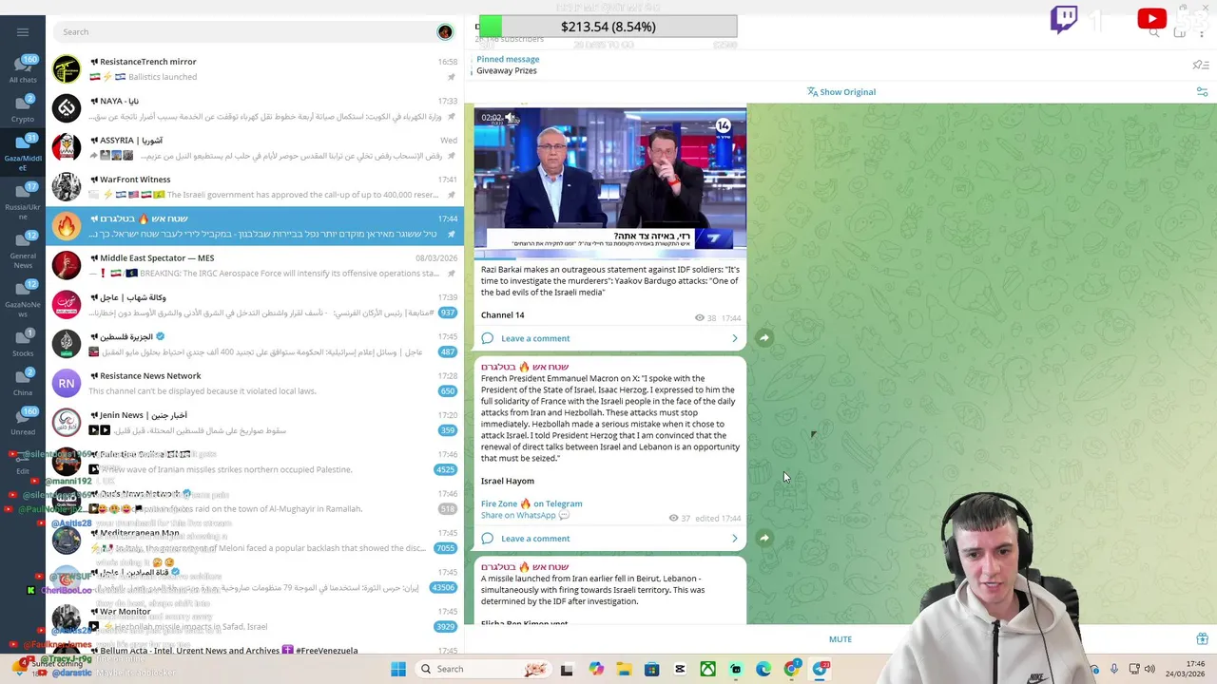Open the Fire Zone on Telegram link
Image resolution: width=1217 pixels, height=684 pixels.
531,503
